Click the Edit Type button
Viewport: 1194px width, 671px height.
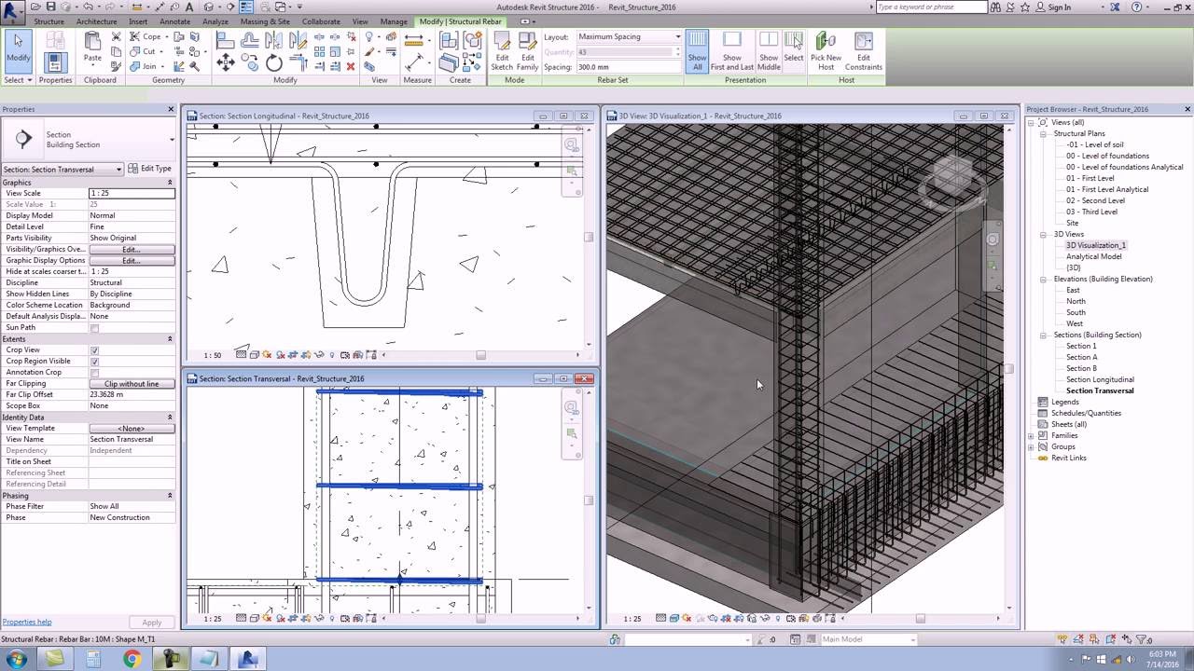pos(150,169)
